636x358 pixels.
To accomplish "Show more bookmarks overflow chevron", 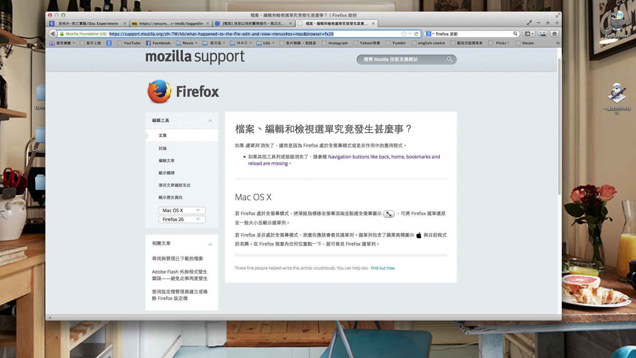I will click(x=558, y=43).
